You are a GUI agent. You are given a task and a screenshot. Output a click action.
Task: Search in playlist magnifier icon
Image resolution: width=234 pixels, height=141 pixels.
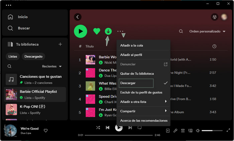pyautogui.click(x=181, y=31)
